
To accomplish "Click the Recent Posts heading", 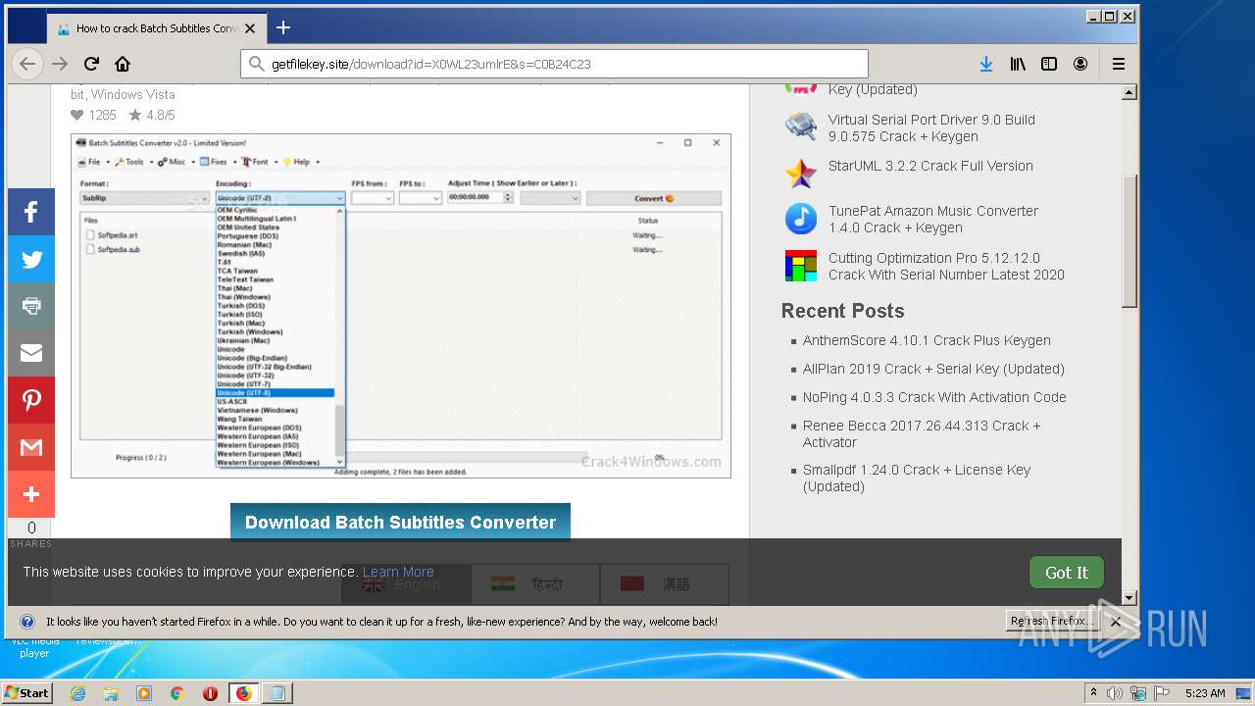I will click(842, 311).
